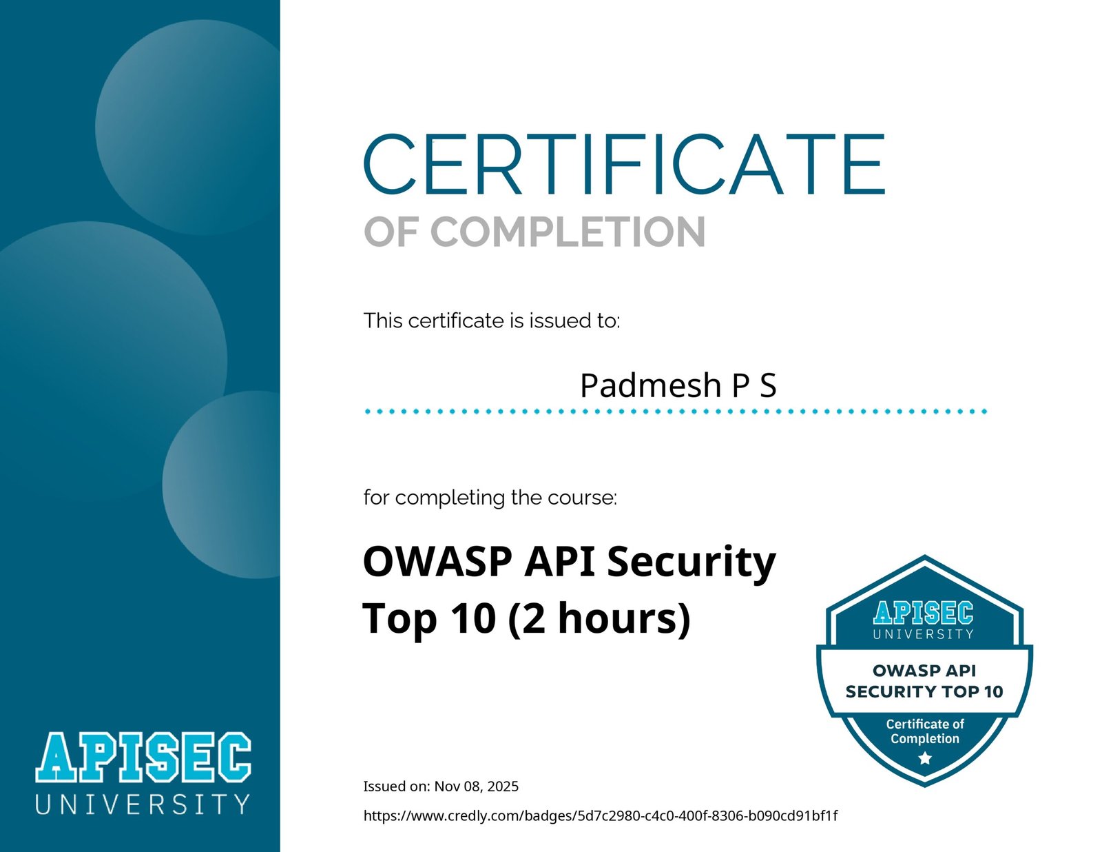Screen dimensions: 1102x852
Task: Click 'This certificate is issued to:' text
Action: pyautogui.click(x=492, y=321)
